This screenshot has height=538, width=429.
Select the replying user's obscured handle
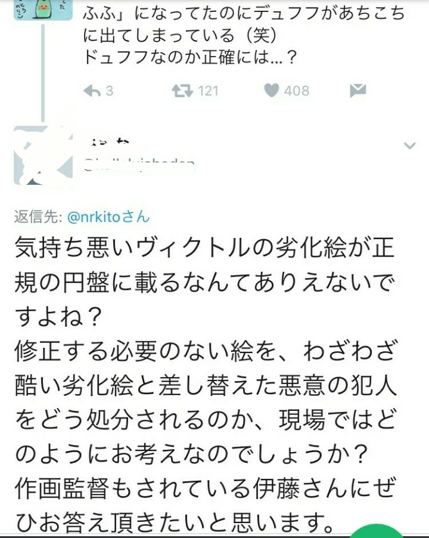[x=139, y=165]
